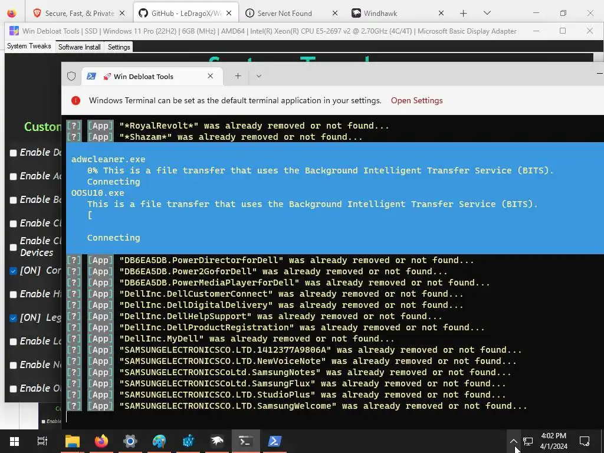
Task: Open File Explorer from the taskbar
Action: tap(72, 441)
